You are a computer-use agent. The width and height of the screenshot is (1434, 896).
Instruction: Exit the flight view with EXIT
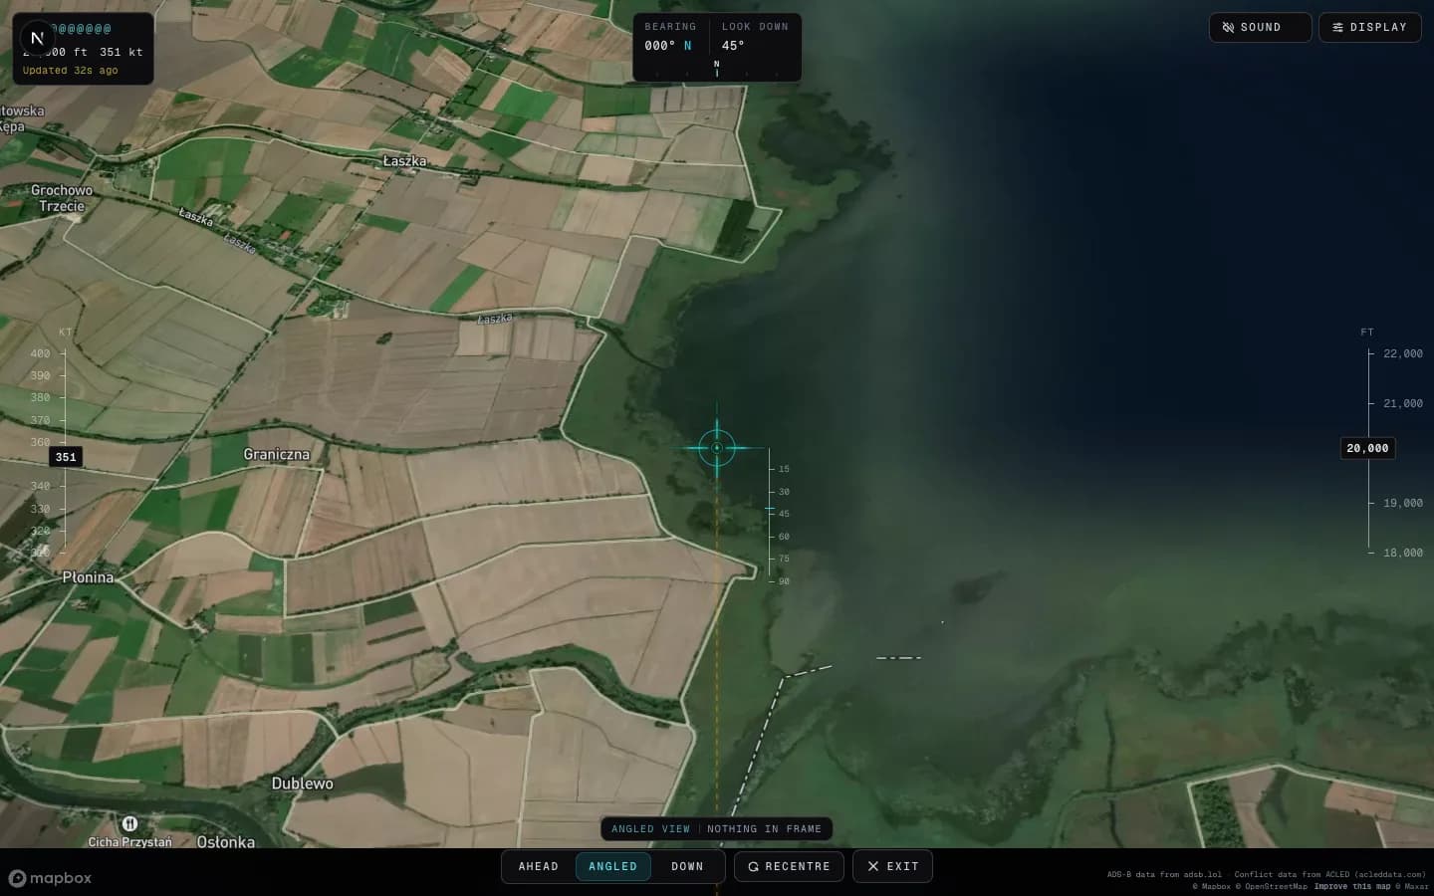892,866
